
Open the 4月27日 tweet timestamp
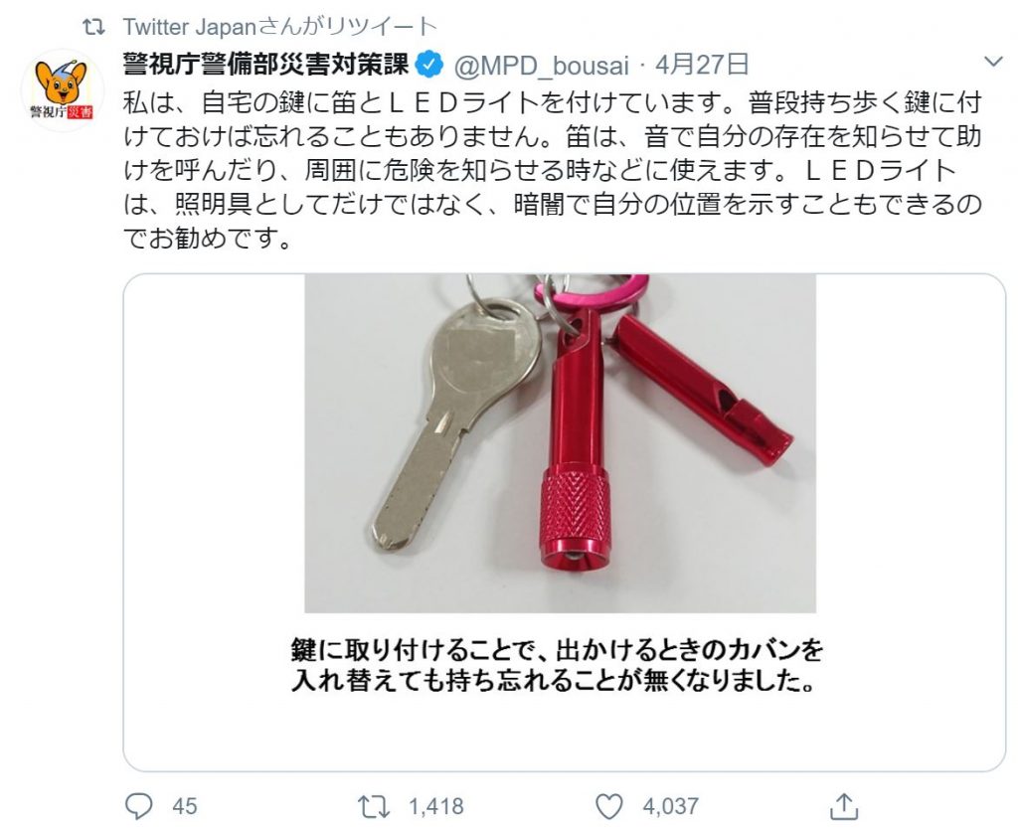(702, 65)
